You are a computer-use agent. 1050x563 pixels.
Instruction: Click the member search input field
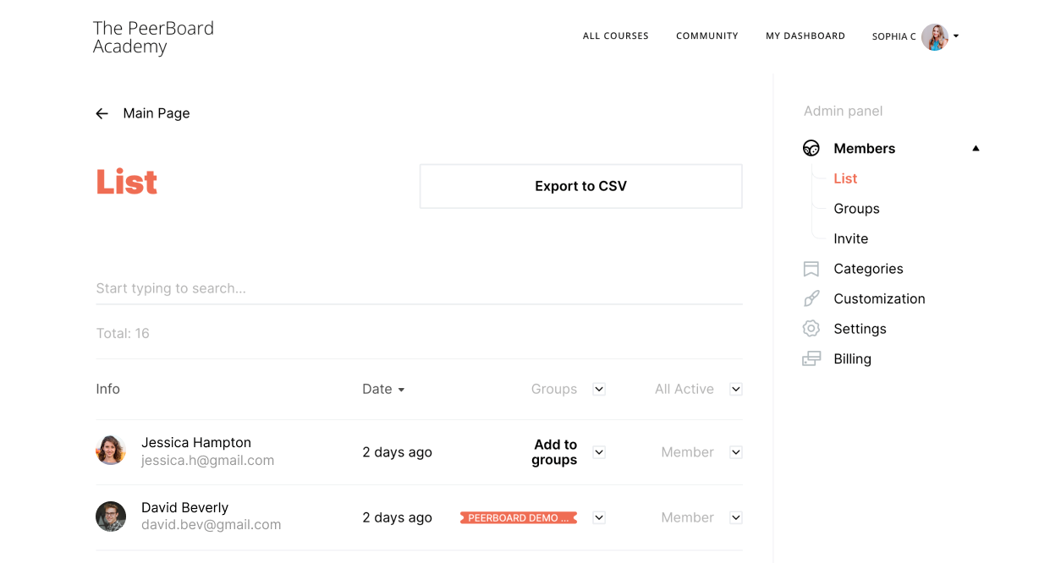pyautogui.click(x=419, y=288)
